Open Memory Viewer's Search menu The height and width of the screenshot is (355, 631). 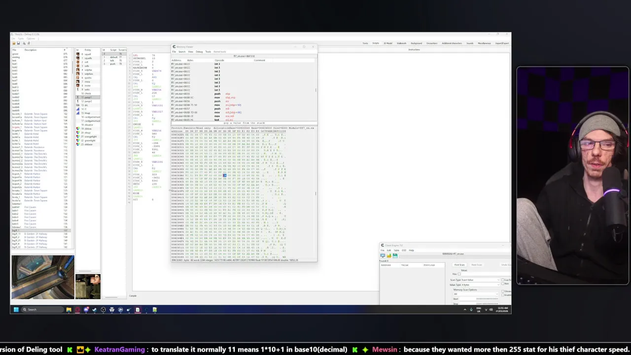182,52
